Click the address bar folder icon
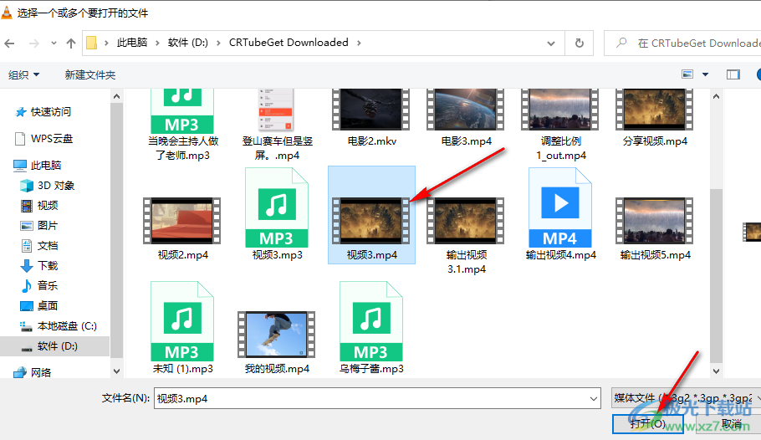 [x=91, y=43]
